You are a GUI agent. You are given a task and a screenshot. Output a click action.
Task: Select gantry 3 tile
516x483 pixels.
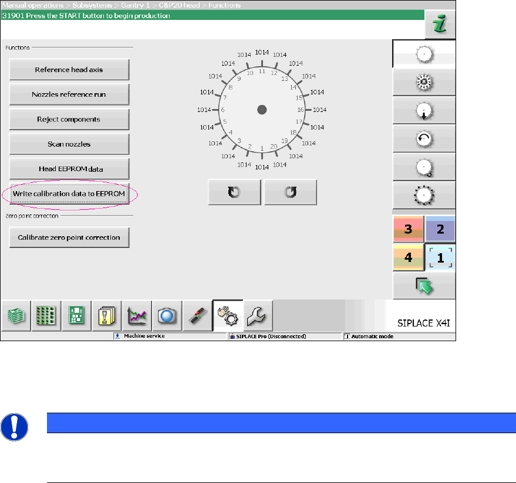[408, 229]
